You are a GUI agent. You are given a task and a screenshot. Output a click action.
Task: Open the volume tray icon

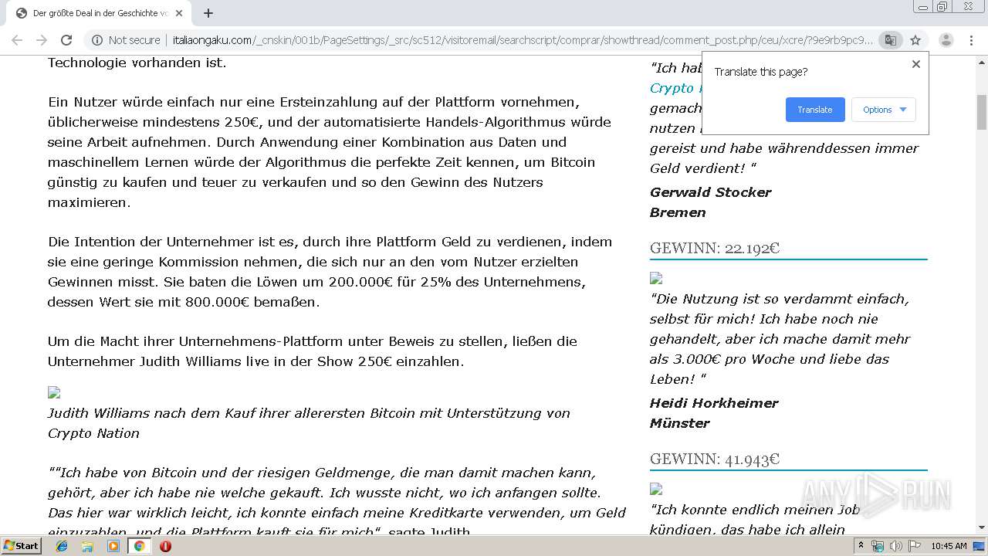point(895,546)
